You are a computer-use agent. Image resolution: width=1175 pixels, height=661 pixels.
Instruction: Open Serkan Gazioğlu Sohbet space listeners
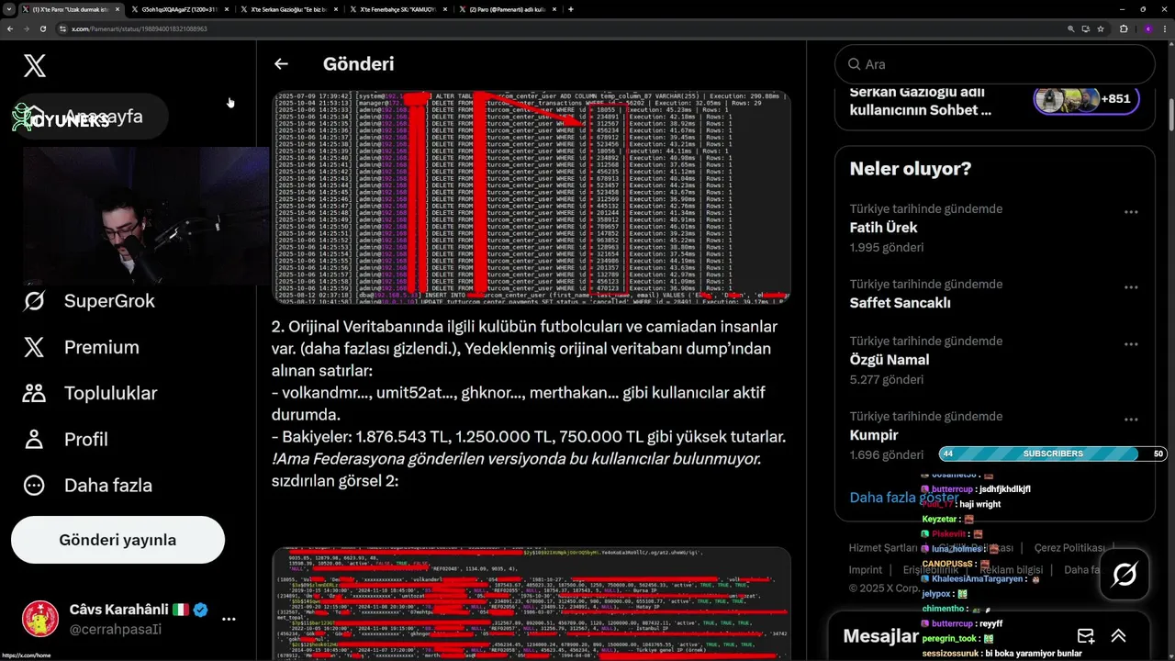pos(1087,99)
